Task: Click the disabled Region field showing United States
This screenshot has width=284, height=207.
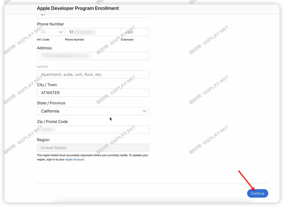Action: tap(93, 148)
